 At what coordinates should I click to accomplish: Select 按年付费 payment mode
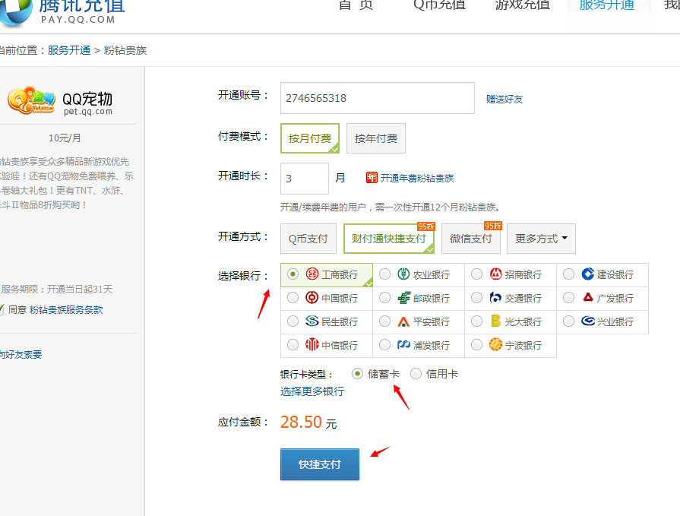[376, 138]
